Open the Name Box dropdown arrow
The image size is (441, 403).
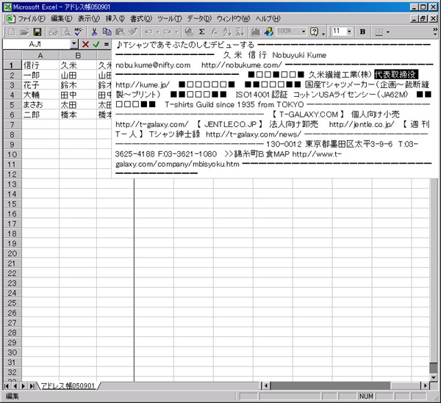73,44
